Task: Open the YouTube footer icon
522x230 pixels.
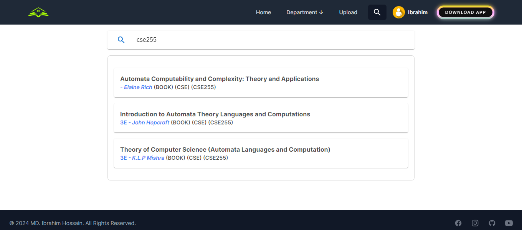Action: [x=509, y=223]
